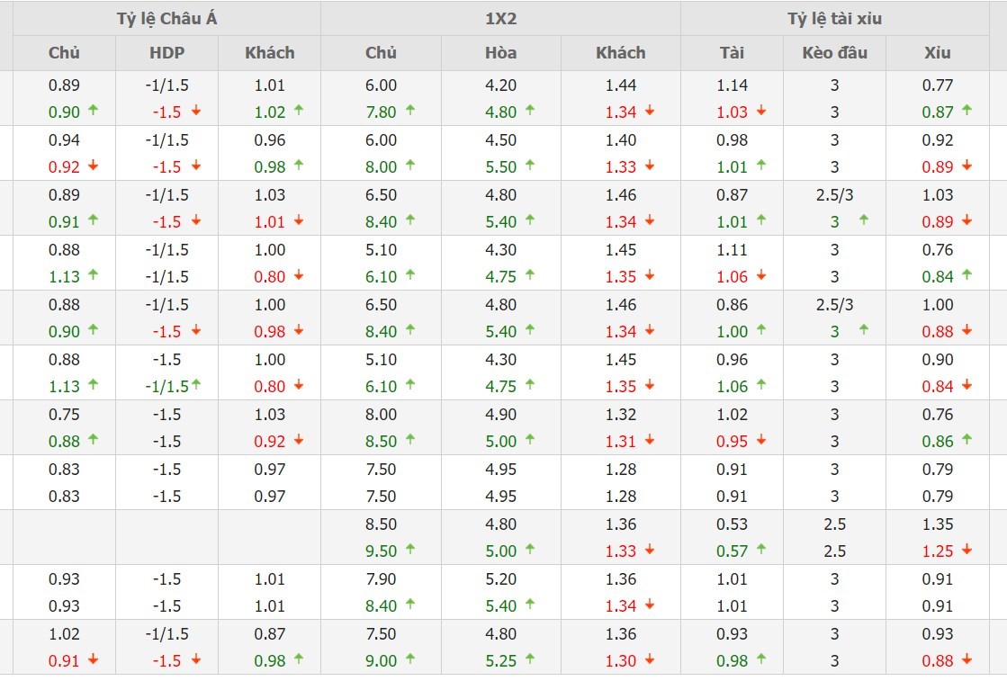Click the up arrow beside green 8.00
The width and height of the screenshot is (1007, 681).
pyautogui.click(x=410, y=166)
